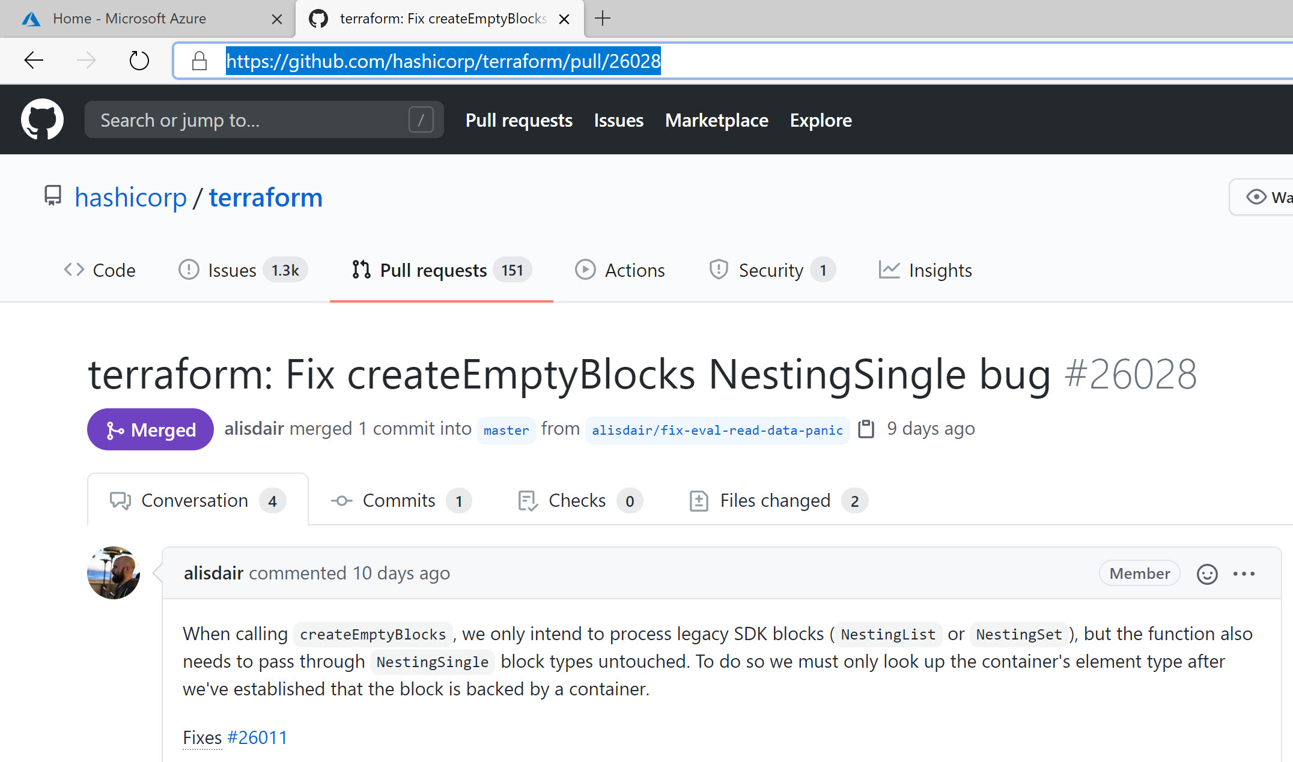Image resolution: width=1293 pixels, height=762 pixels.
Task: Click the padlock icon in the address bar
Action: click(199, 60)
